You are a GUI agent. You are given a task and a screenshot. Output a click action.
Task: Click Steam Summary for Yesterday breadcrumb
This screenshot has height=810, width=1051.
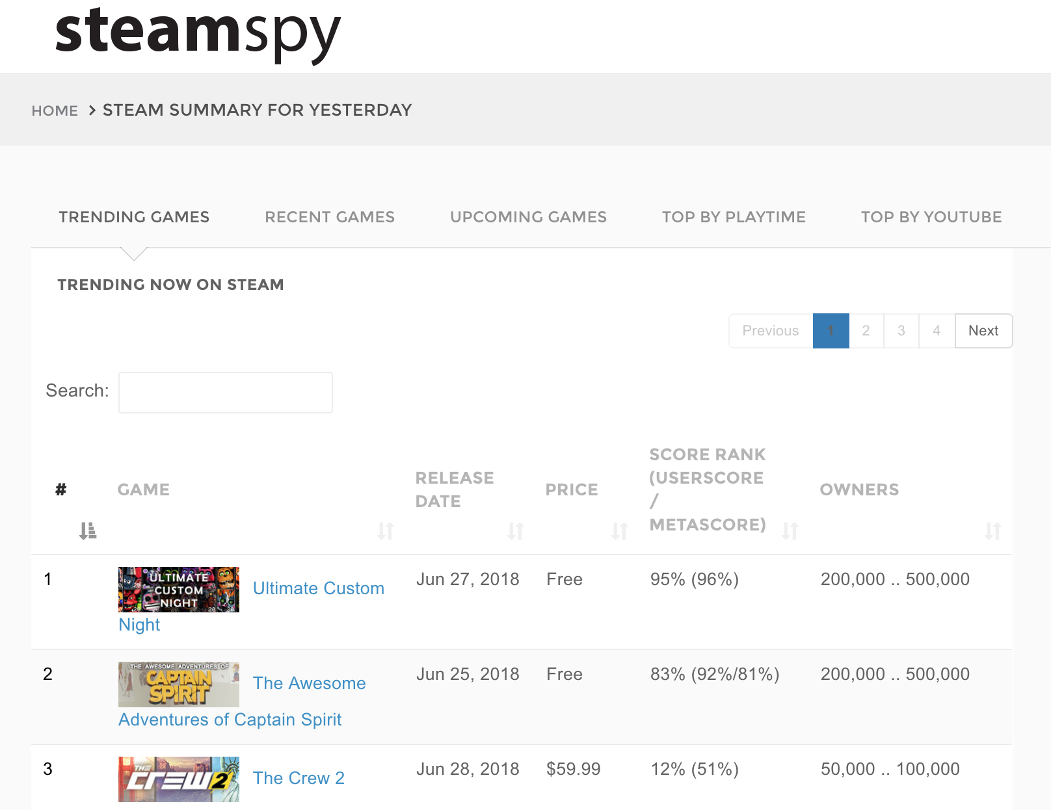(x=258, y=110)
